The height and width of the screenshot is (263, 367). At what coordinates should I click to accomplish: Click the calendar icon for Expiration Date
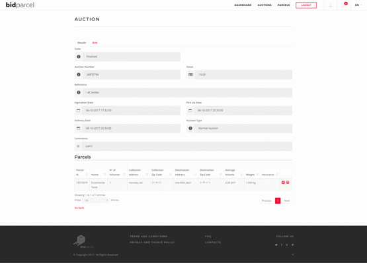[79, 110]
